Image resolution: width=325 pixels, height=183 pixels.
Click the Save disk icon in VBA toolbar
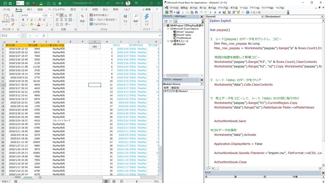(178, 12)
